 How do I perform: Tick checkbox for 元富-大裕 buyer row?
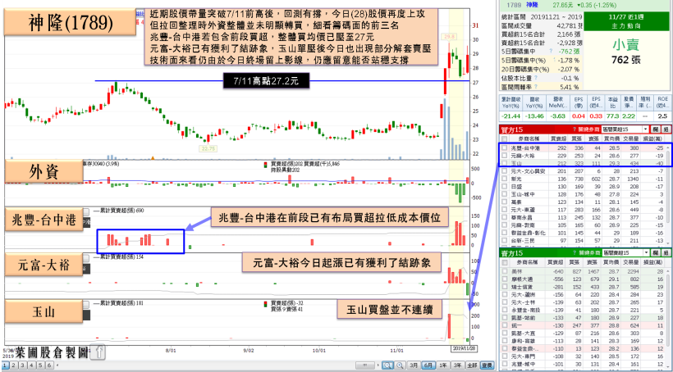tap(504, 156)
